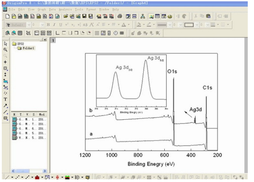Toggle Italic text formatting

pyautogui.click(x=54, y=25)
